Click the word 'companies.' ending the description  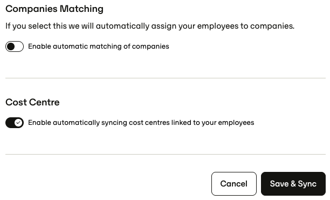272,26
